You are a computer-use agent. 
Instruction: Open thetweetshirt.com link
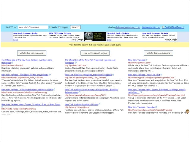tap(151, 28)
